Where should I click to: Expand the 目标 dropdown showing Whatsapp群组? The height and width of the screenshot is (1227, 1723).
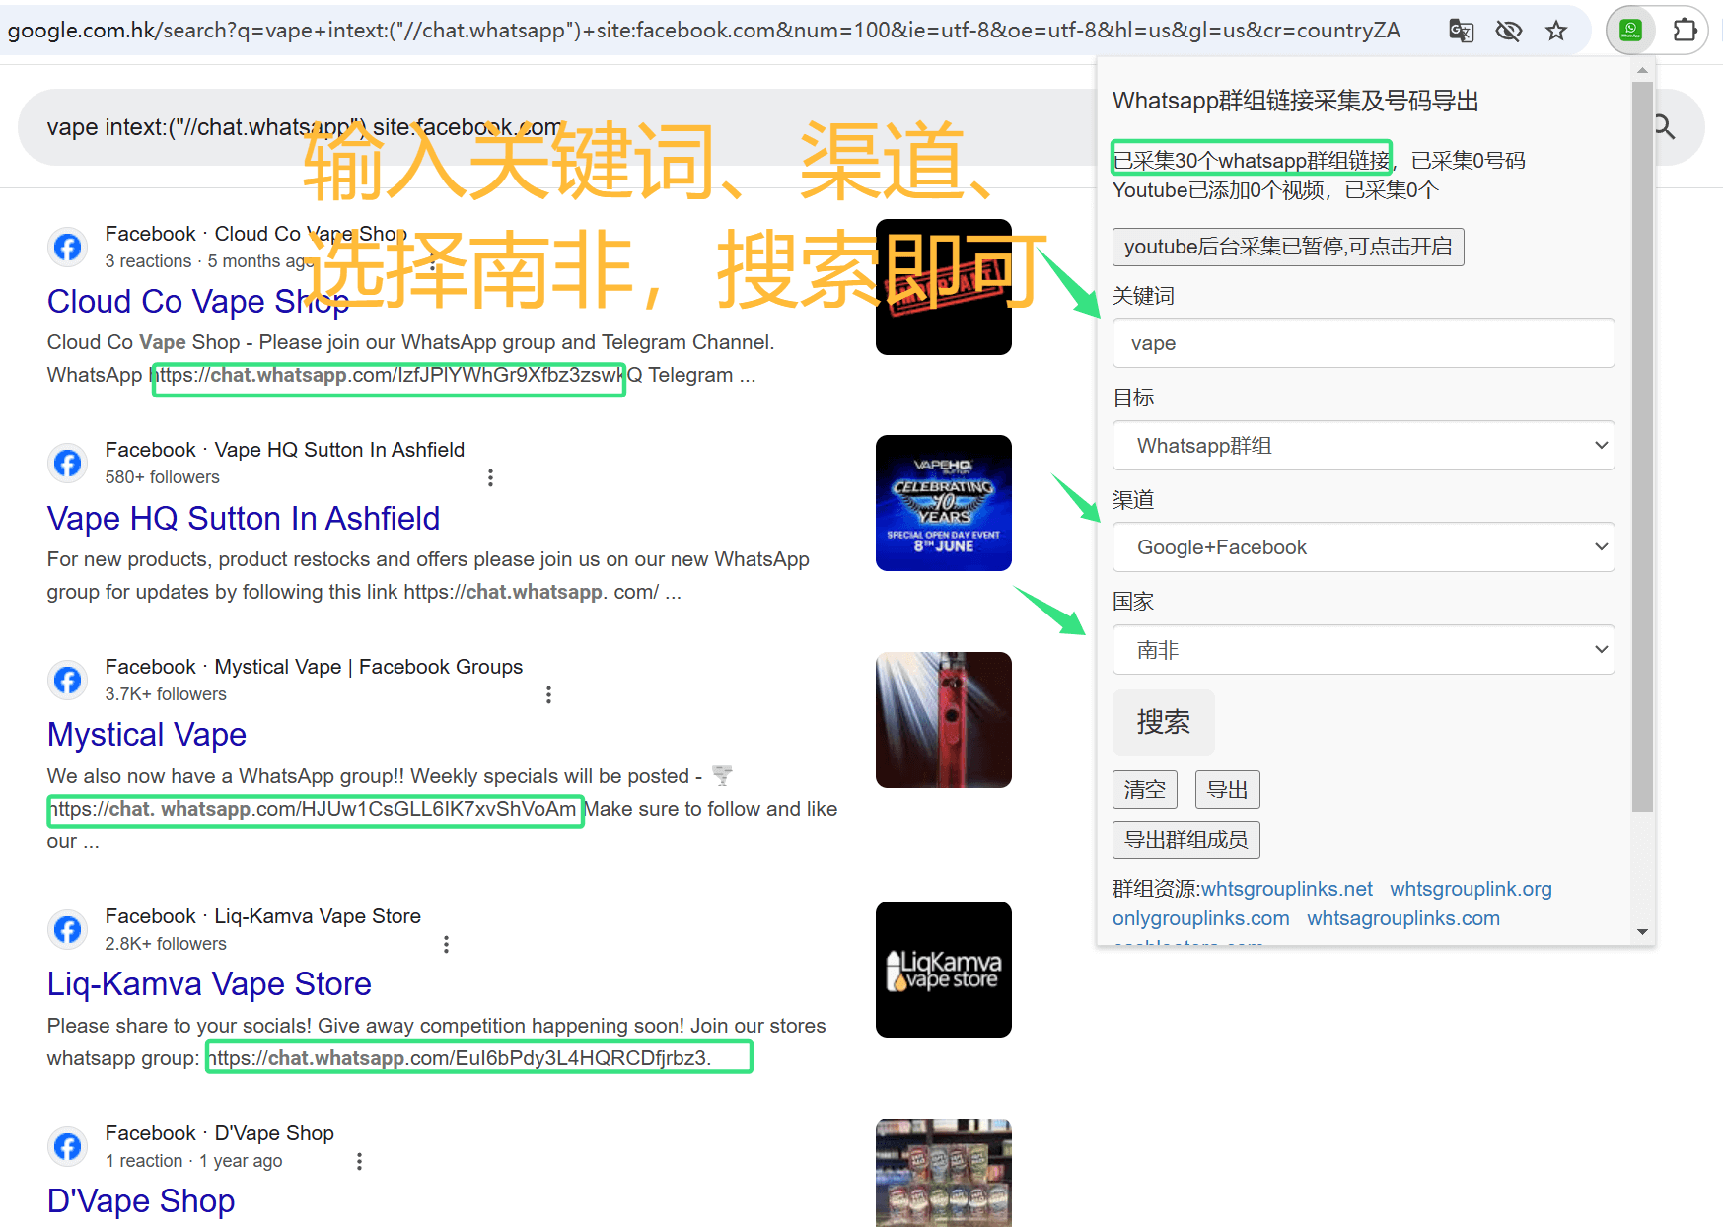(x=1363, y=446)
